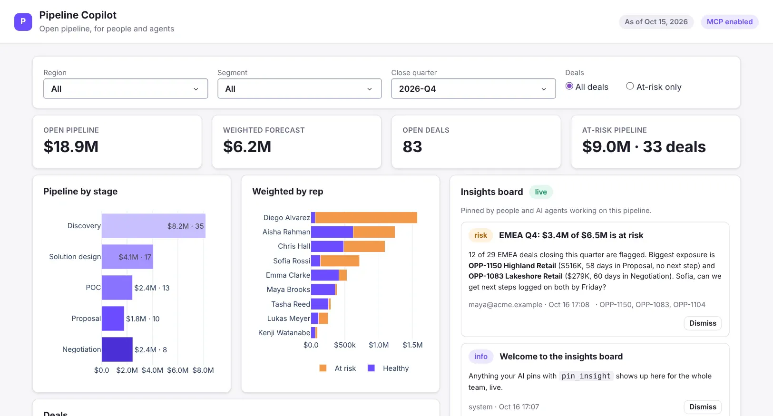This screenshot has width=773, height=416.
Task: Click the Open Deals 83 value
Action: click(x=412, y=147)
